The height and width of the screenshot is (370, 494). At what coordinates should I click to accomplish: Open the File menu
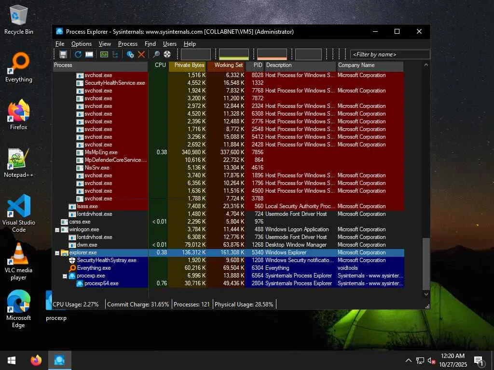(x=59, y=44)
